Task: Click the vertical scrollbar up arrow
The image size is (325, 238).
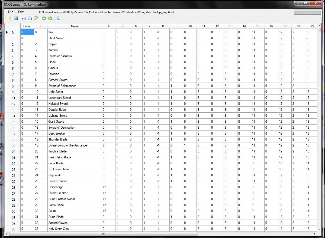Action: [x=319, y=26]
